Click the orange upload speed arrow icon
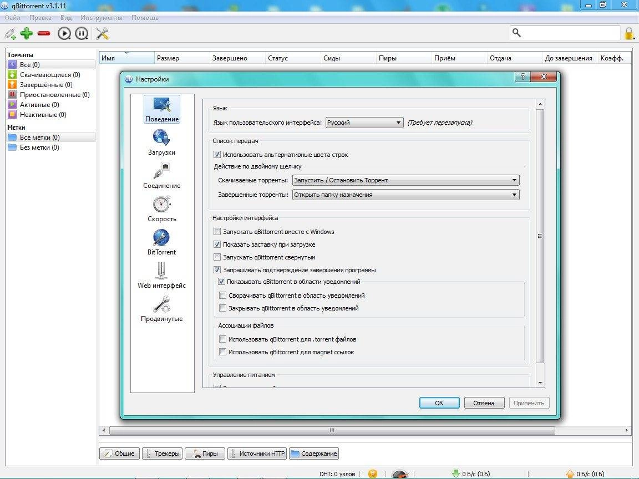Image resolution: width=639 pixels, height=479 pixels. pos(570,473)
